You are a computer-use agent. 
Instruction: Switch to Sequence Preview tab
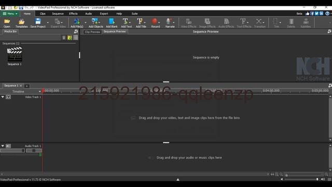(115, 32)
